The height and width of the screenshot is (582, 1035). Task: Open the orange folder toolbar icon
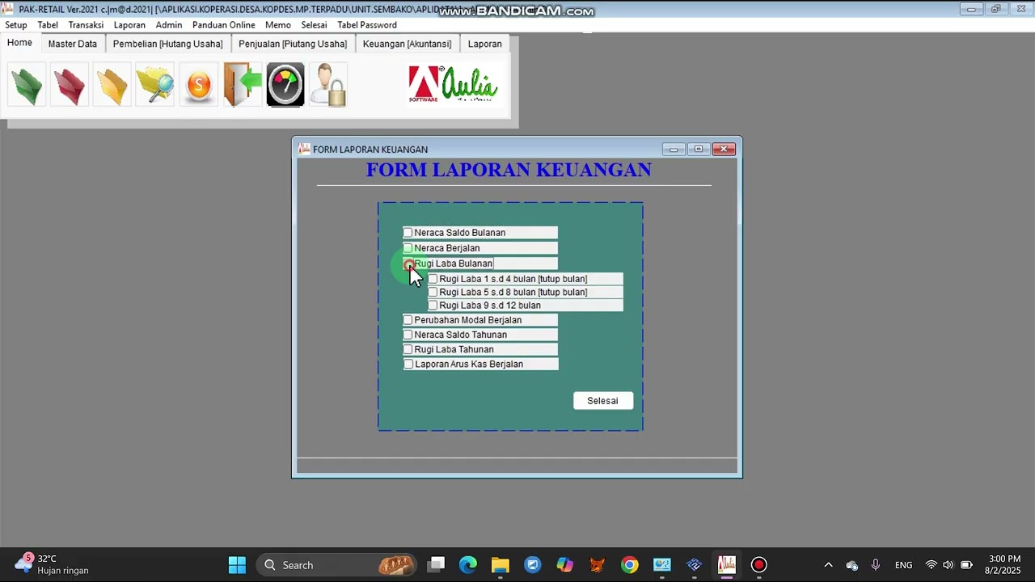tap(112, 85)
